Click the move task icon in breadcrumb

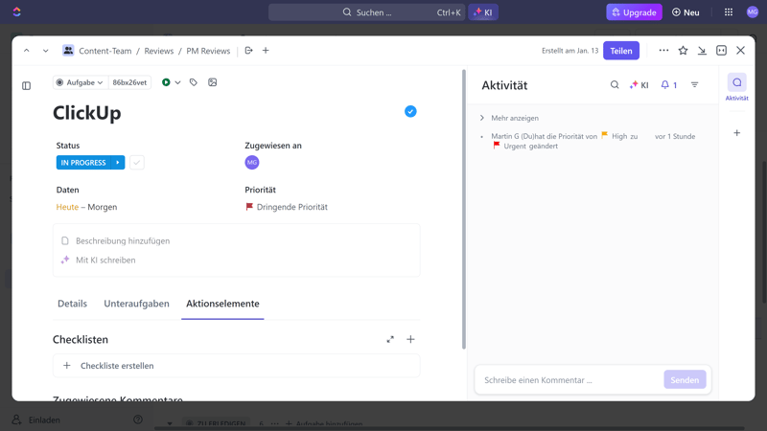click(x=248, y=51)
